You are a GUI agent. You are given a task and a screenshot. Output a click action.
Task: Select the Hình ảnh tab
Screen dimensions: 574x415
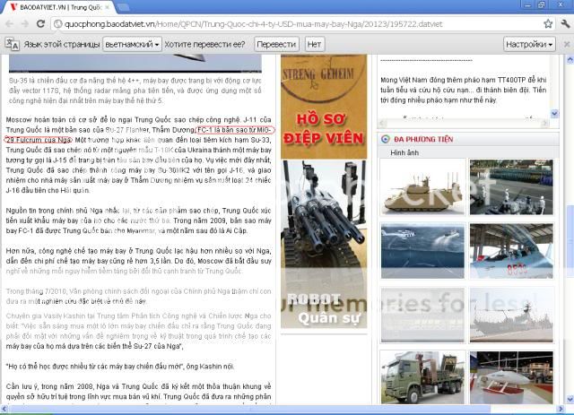404,152
